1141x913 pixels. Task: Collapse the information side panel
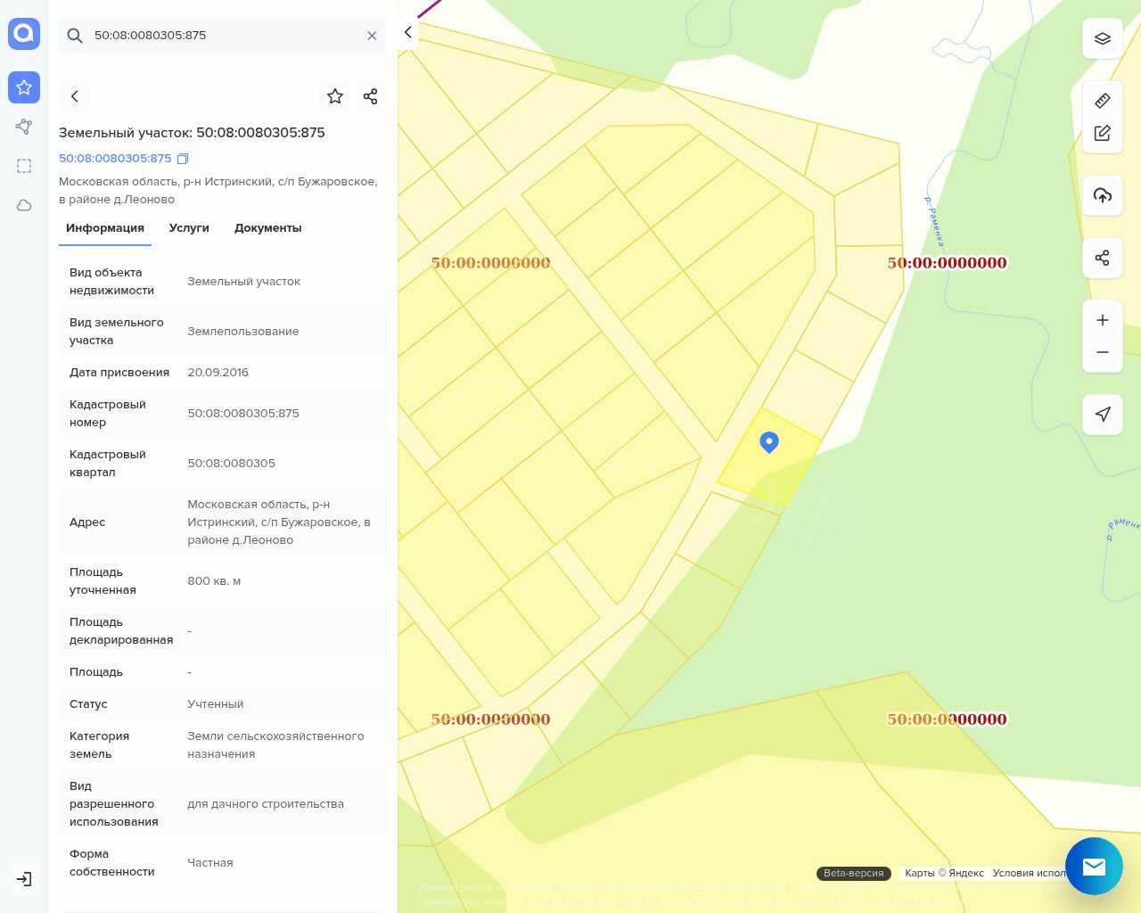click(407, 33)
